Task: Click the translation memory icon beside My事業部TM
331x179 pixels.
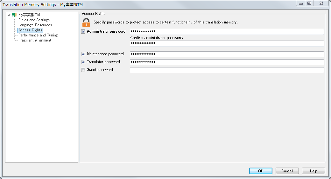Action: coord(14,15)
